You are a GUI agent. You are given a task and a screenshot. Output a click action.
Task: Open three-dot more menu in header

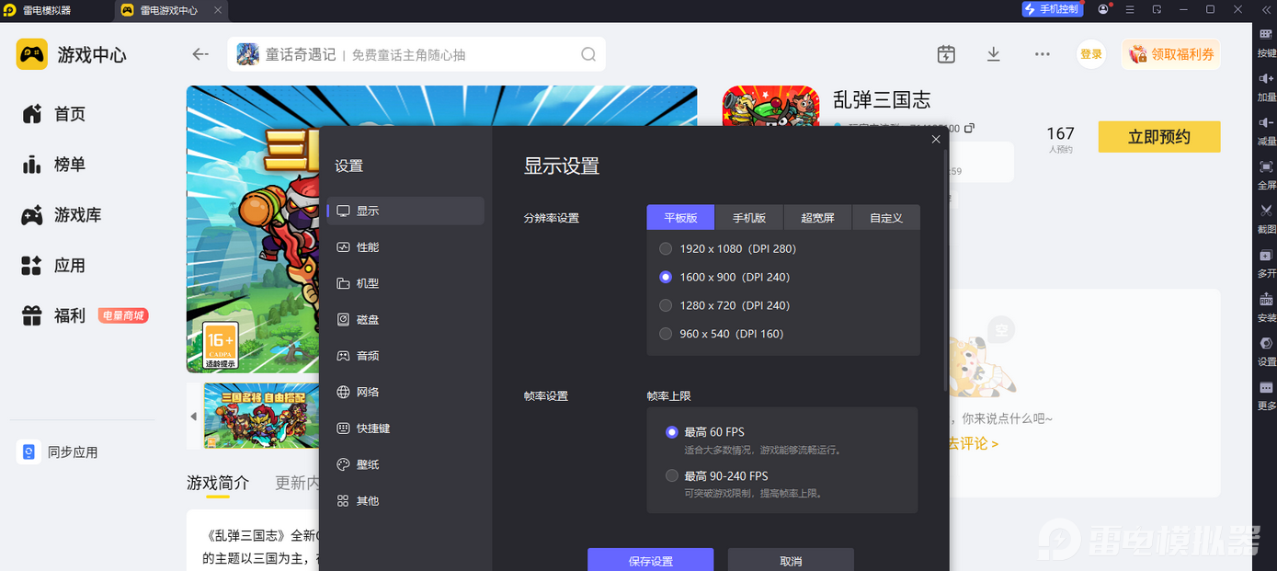[1042, 54]
